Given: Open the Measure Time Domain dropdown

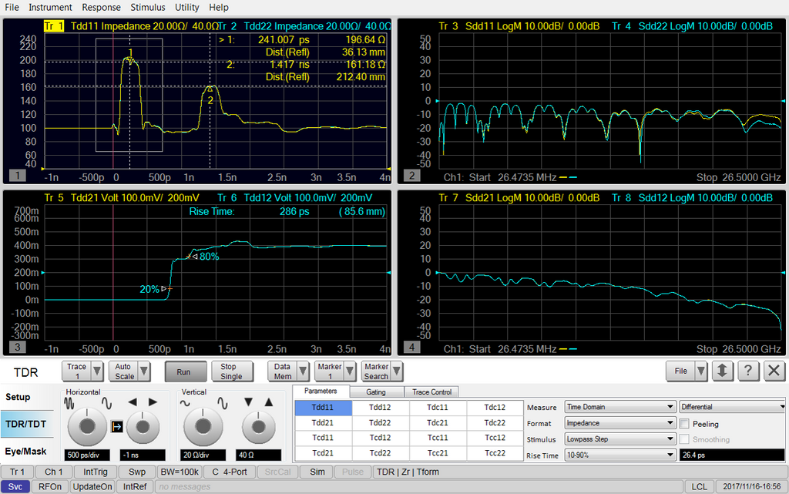Looking at the screenshot, I should pyautogui.click(x=620, y=406).
